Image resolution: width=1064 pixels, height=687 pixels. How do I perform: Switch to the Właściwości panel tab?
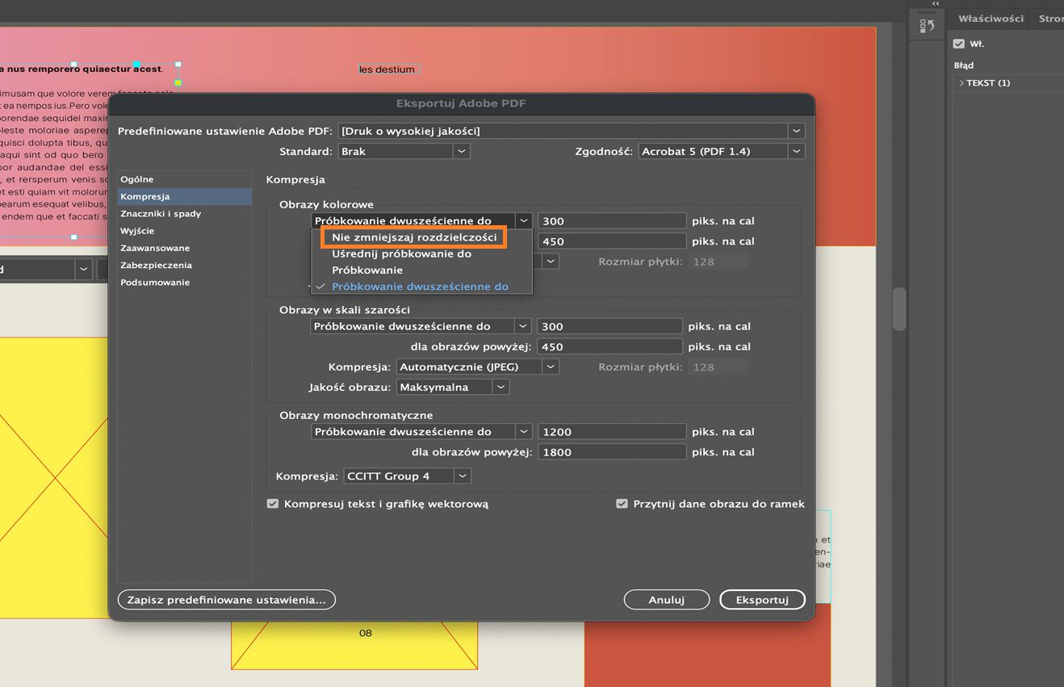991,19
